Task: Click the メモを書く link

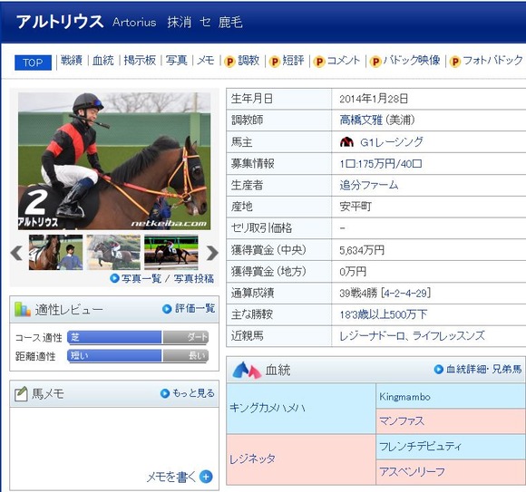Action: click(171, 477)
